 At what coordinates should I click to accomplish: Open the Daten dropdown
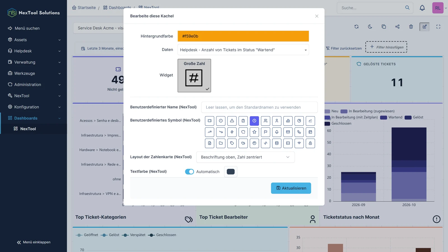pyautogui.click(x=243, y=50)
